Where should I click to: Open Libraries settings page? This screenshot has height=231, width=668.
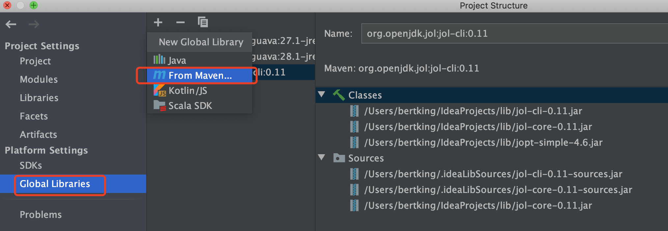click(x=39, y=98)
